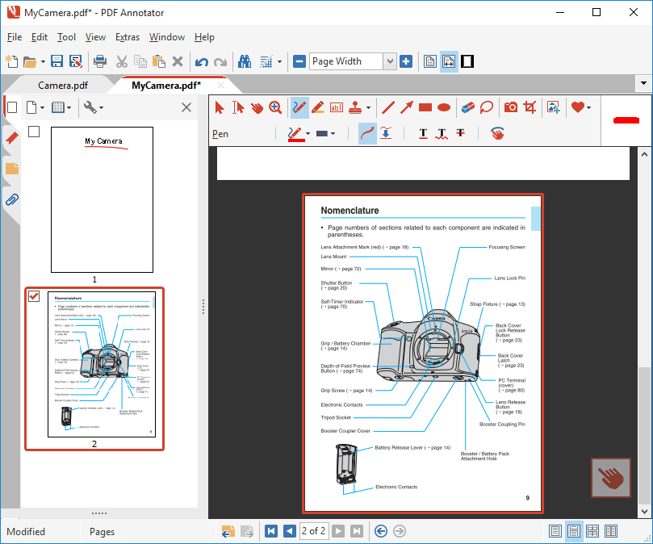The width and height of the screenshot is (653, 544).
Task: Select the Lasso tool
Action: [487, 107]
